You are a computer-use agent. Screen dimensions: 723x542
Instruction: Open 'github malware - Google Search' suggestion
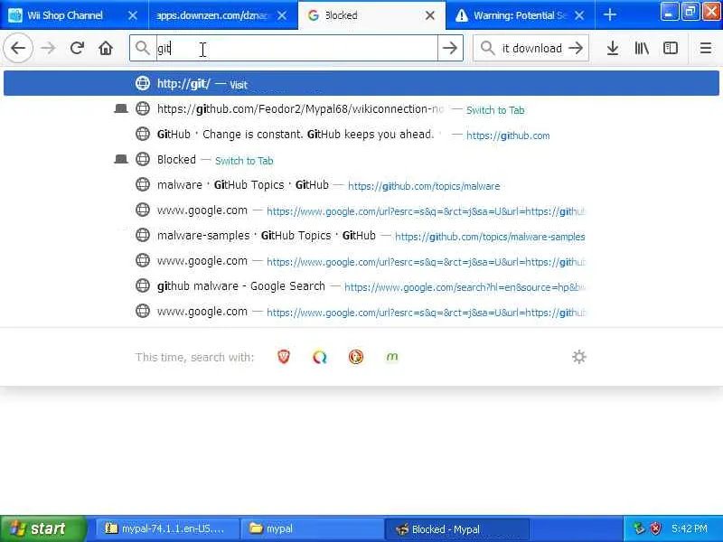click(x=361, y=286)
